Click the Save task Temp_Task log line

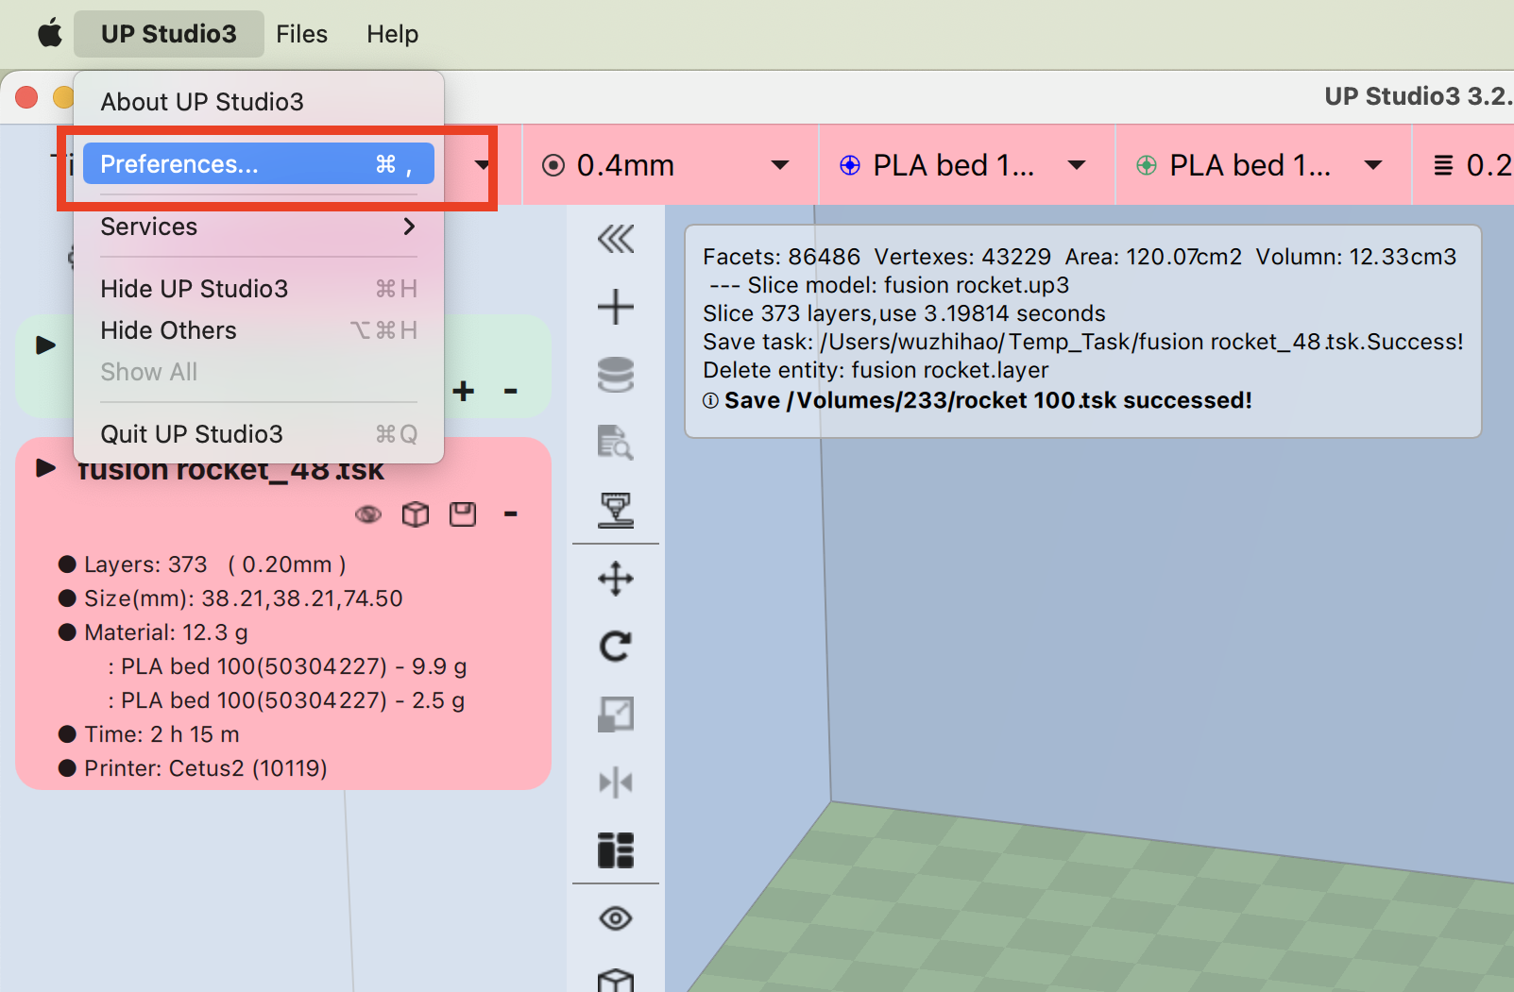(x=1083, y=342)
